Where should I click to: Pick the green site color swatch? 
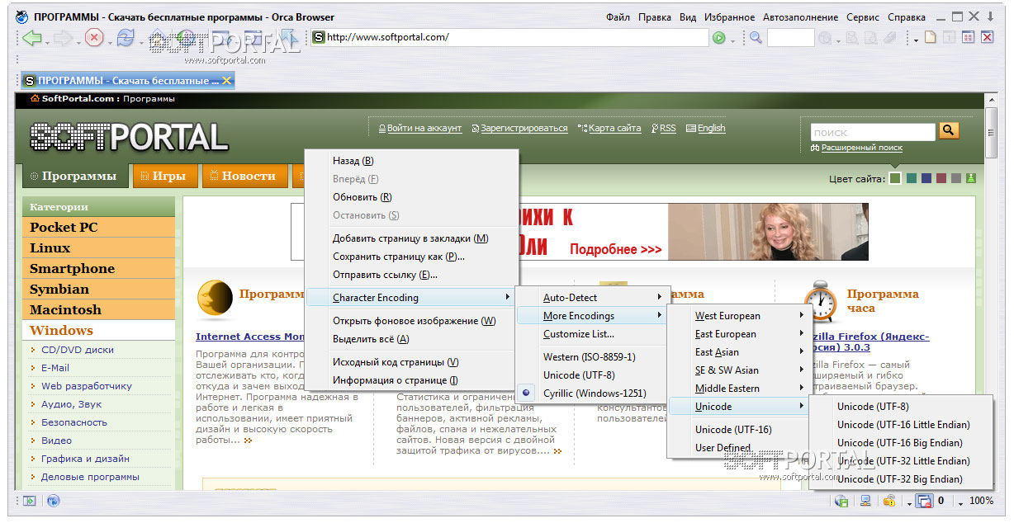(x=895, y=178)
